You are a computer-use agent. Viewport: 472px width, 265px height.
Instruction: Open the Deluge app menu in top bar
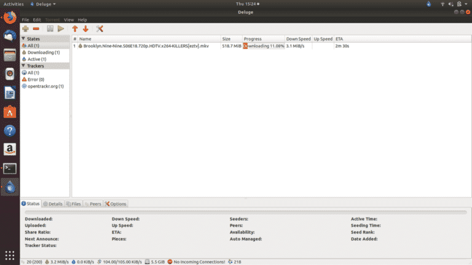tap(43, 4)
